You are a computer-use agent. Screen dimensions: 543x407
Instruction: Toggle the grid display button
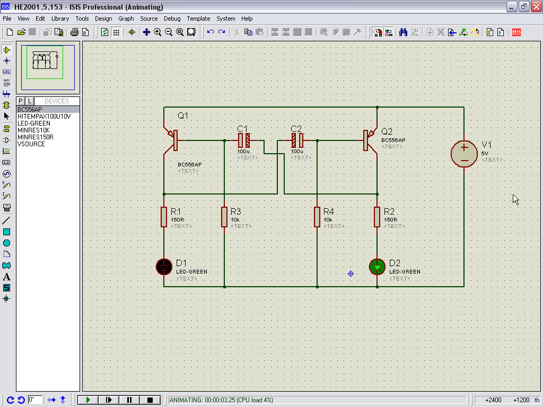tap(116, 32)
